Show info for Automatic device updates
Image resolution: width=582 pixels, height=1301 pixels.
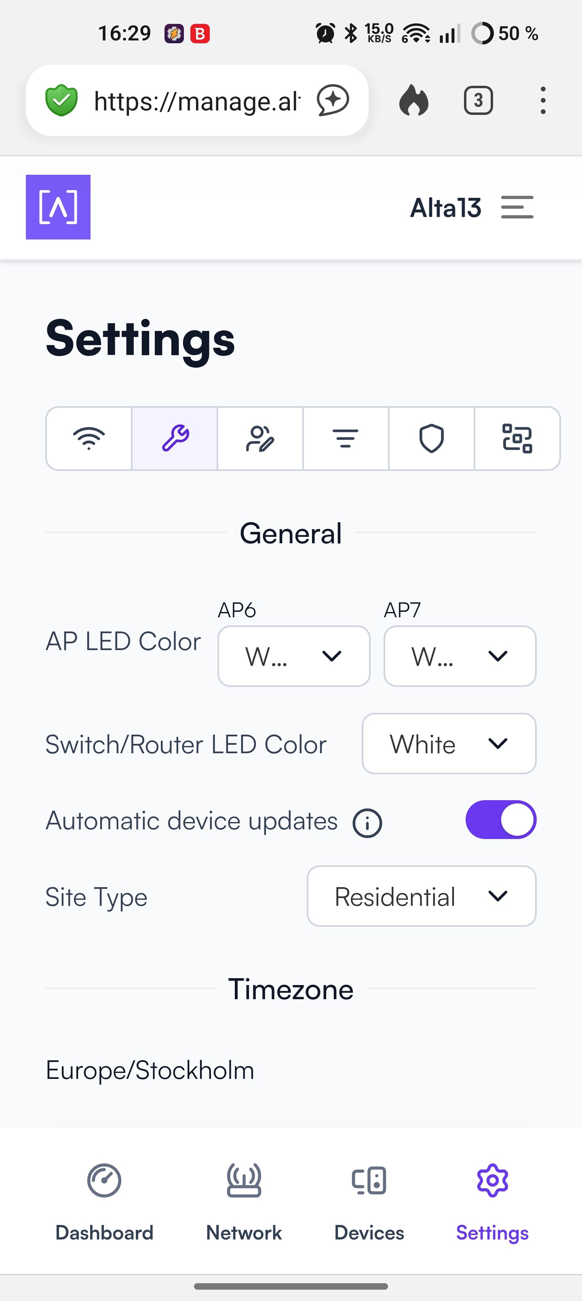pos(367,823)
